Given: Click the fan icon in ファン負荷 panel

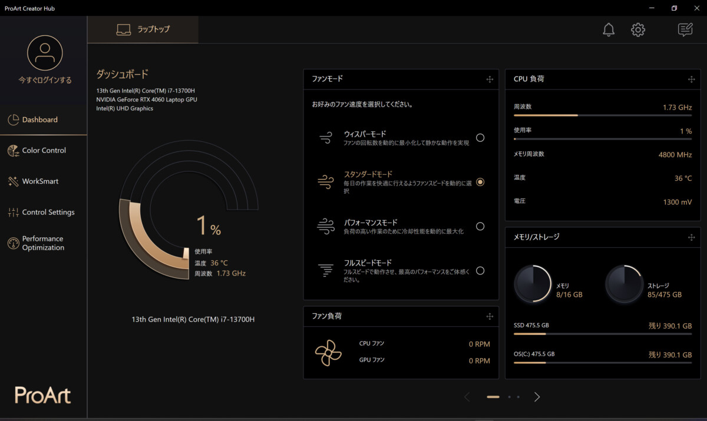Looking at the screenshot, I should click(328, 352).
